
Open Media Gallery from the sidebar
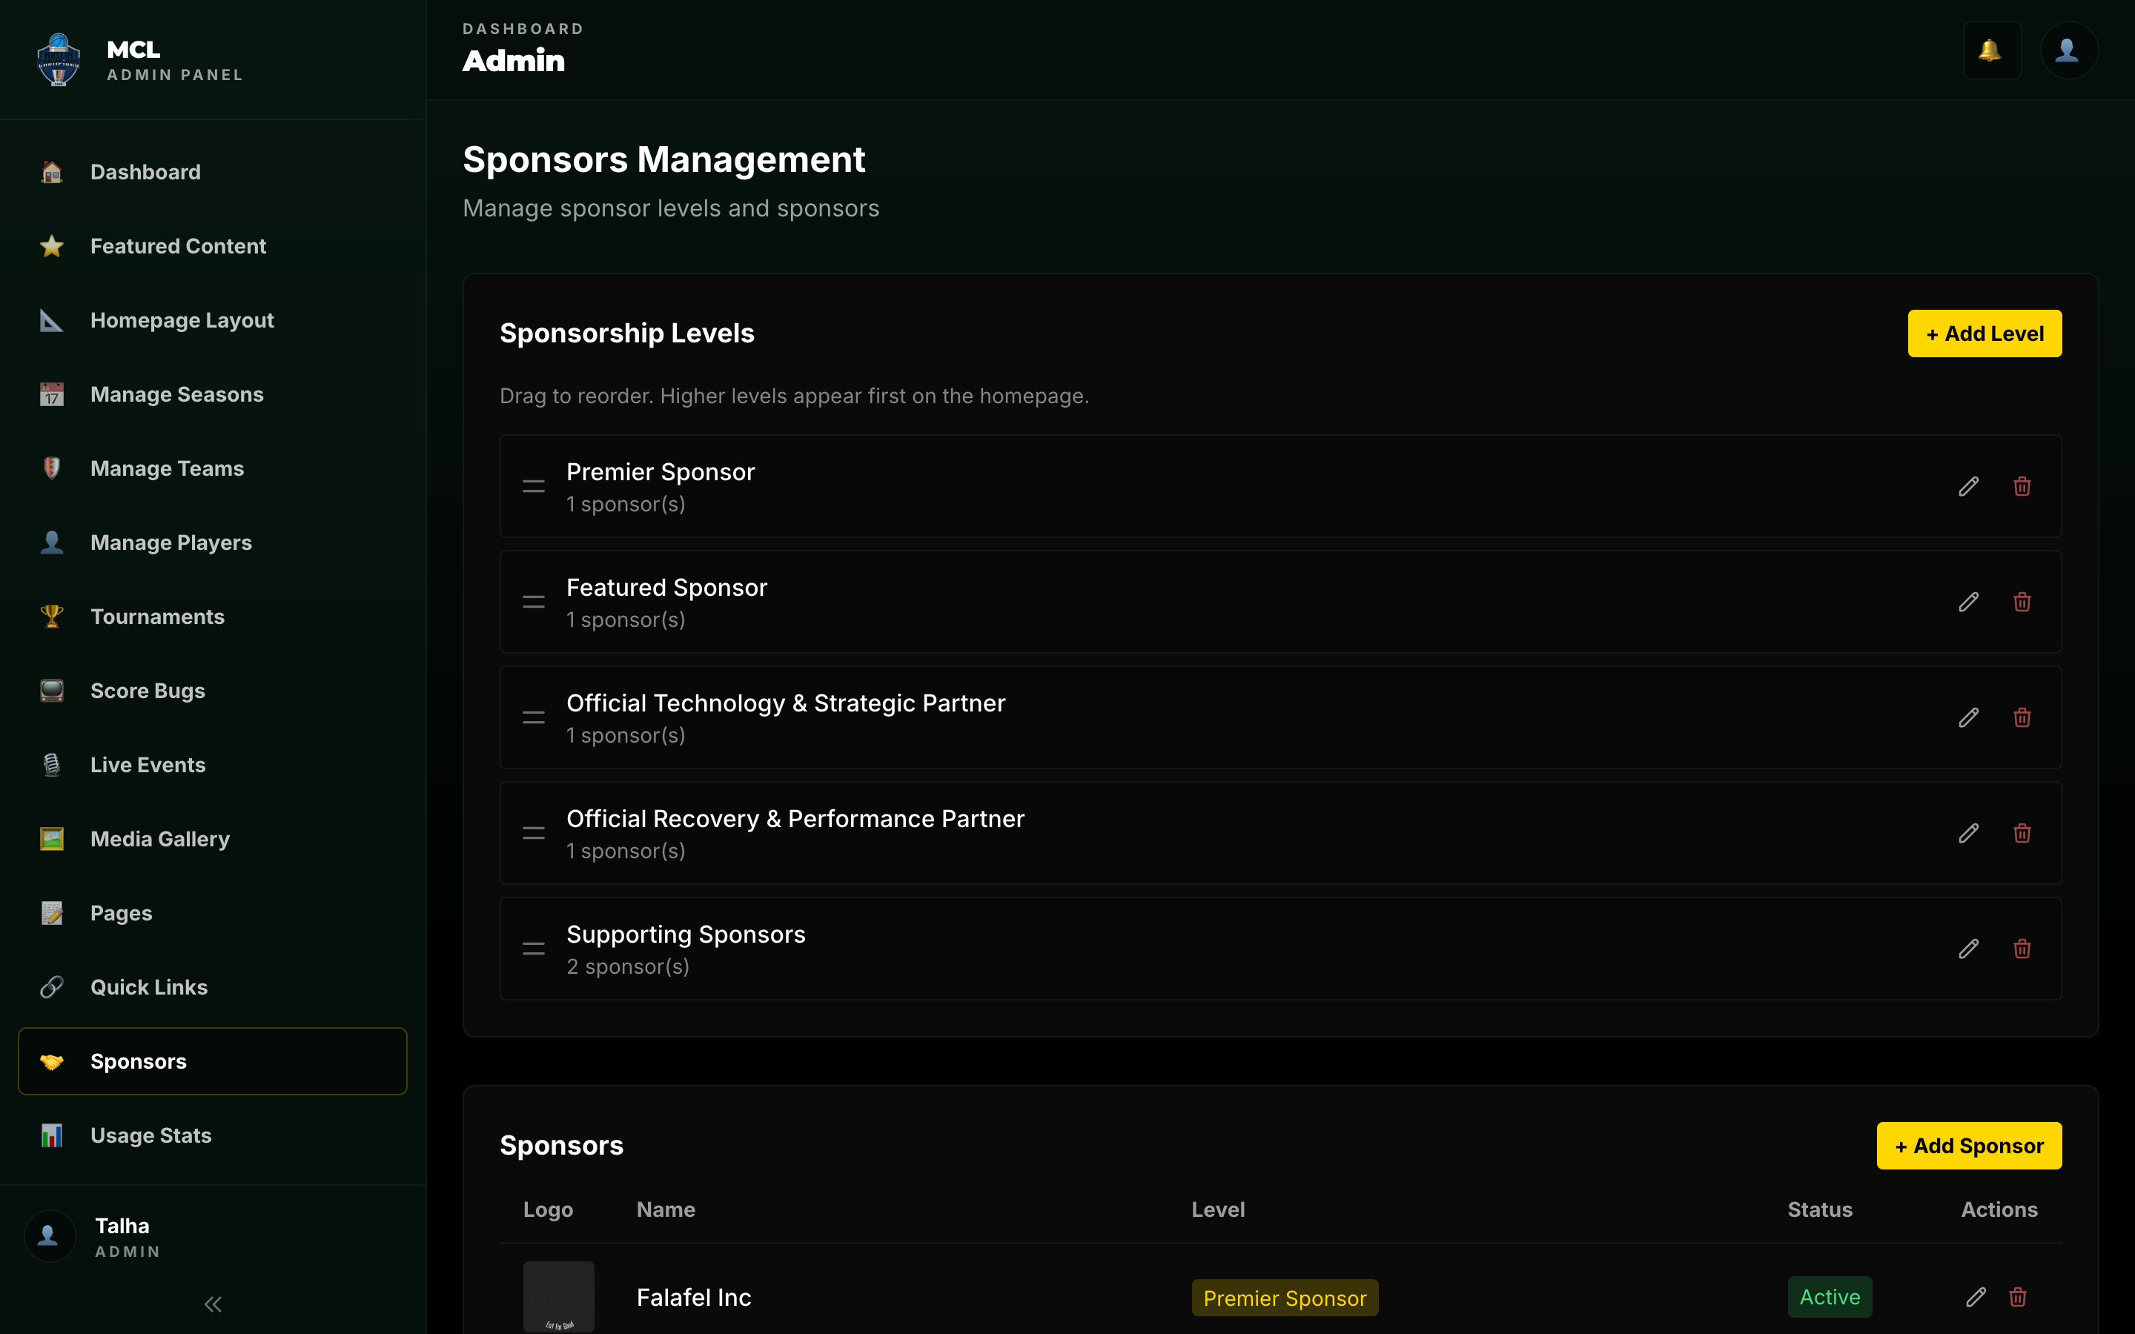159,838
